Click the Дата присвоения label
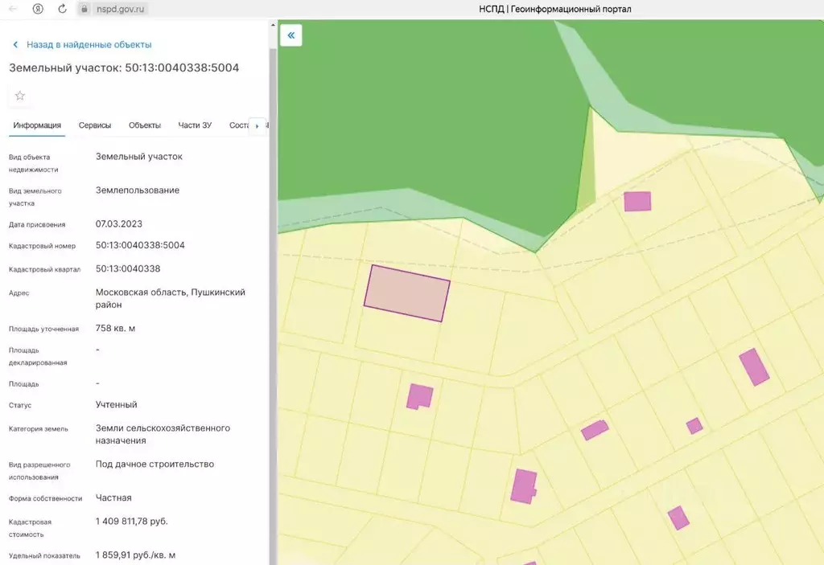The width and height of the screenshot is (824, 565). pyautogui.click(x=37, y=225)
